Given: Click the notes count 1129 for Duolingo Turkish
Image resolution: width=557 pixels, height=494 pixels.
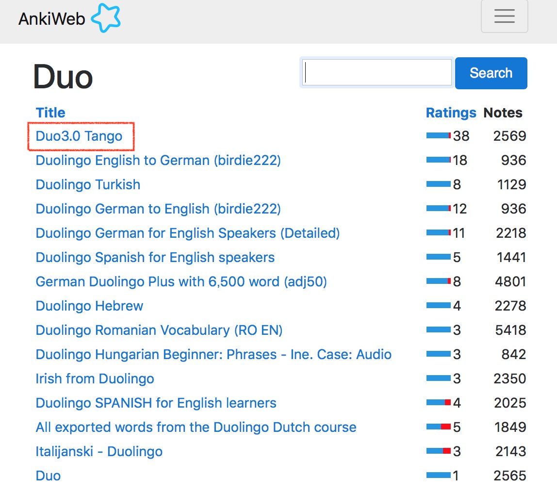Looking at the screenshot, I should tap(511, 184).
